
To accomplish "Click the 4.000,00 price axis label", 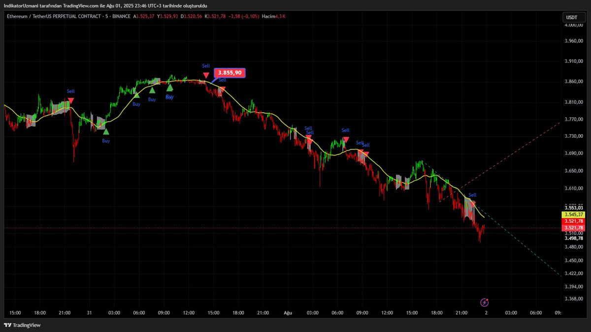I will pos(574,26).
